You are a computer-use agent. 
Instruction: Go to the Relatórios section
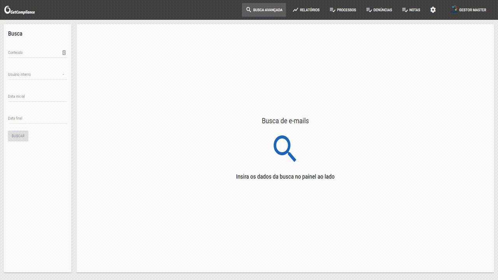[309, 10]
